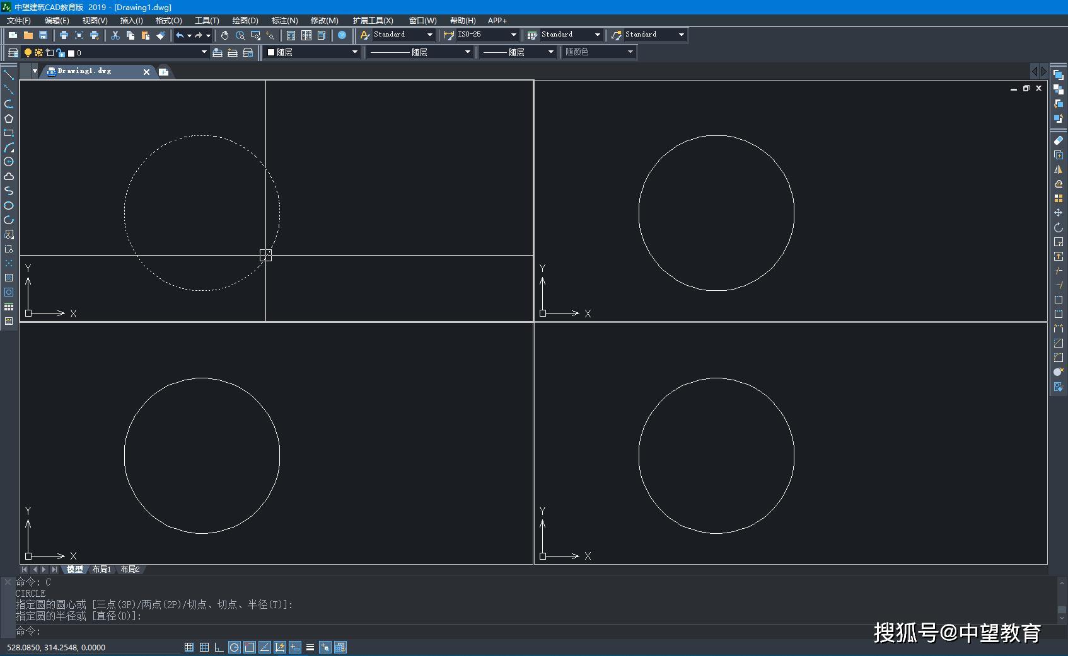Select the Multiline Text tool in left toolbar
The image size is (1068, 656).
click(9, 321)
